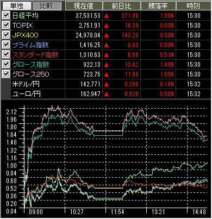Viewport: 212px width, 219px height.
Task: Click the 騰落率 column header
Action: [x=158, y=6]
